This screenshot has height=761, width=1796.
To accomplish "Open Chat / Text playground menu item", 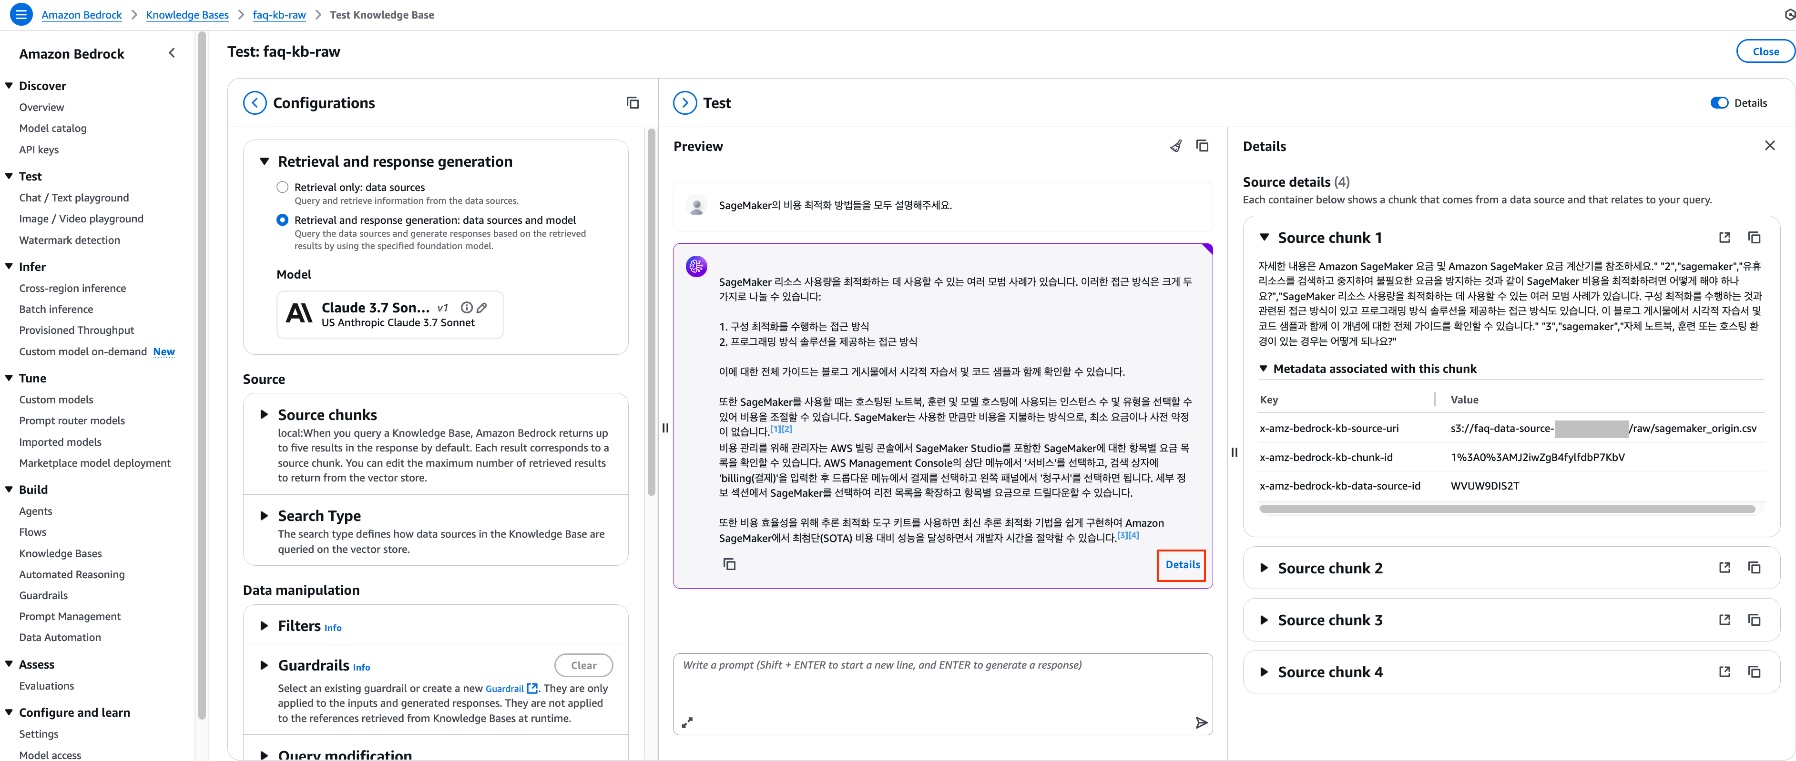I will 74,198.
